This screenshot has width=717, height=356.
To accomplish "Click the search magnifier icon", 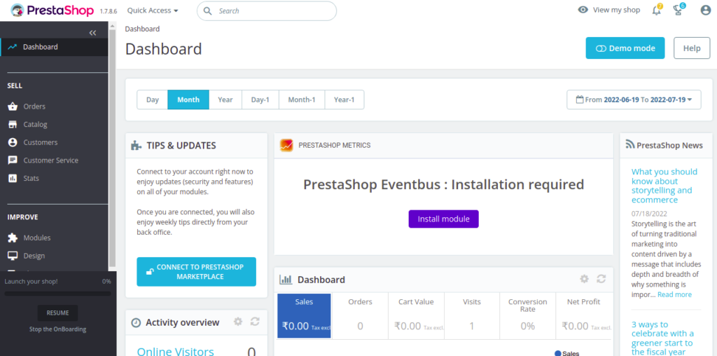I will (x=207, y=11).
